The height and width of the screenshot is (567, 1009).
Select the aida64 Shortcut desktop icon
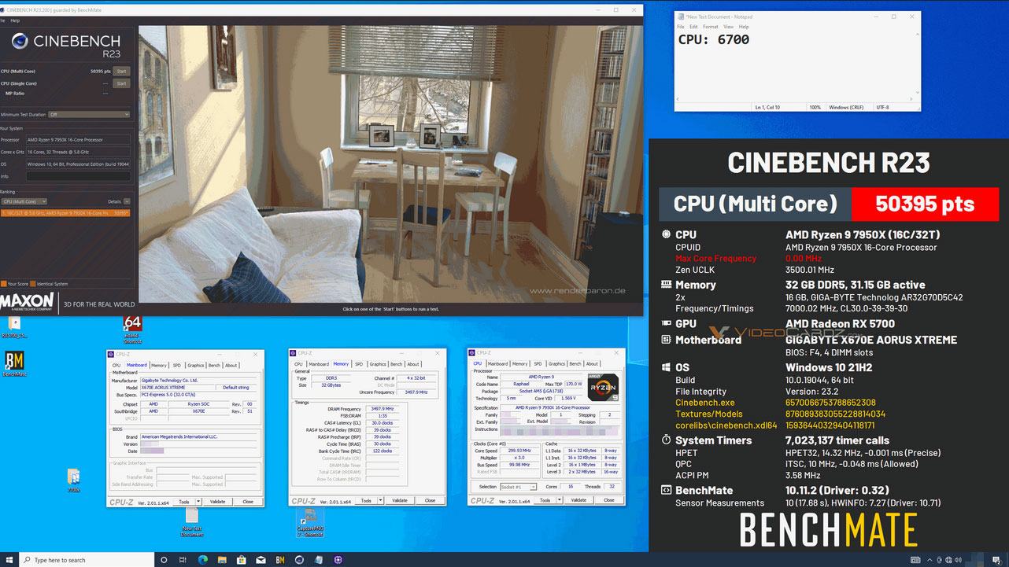coord(132,329)
